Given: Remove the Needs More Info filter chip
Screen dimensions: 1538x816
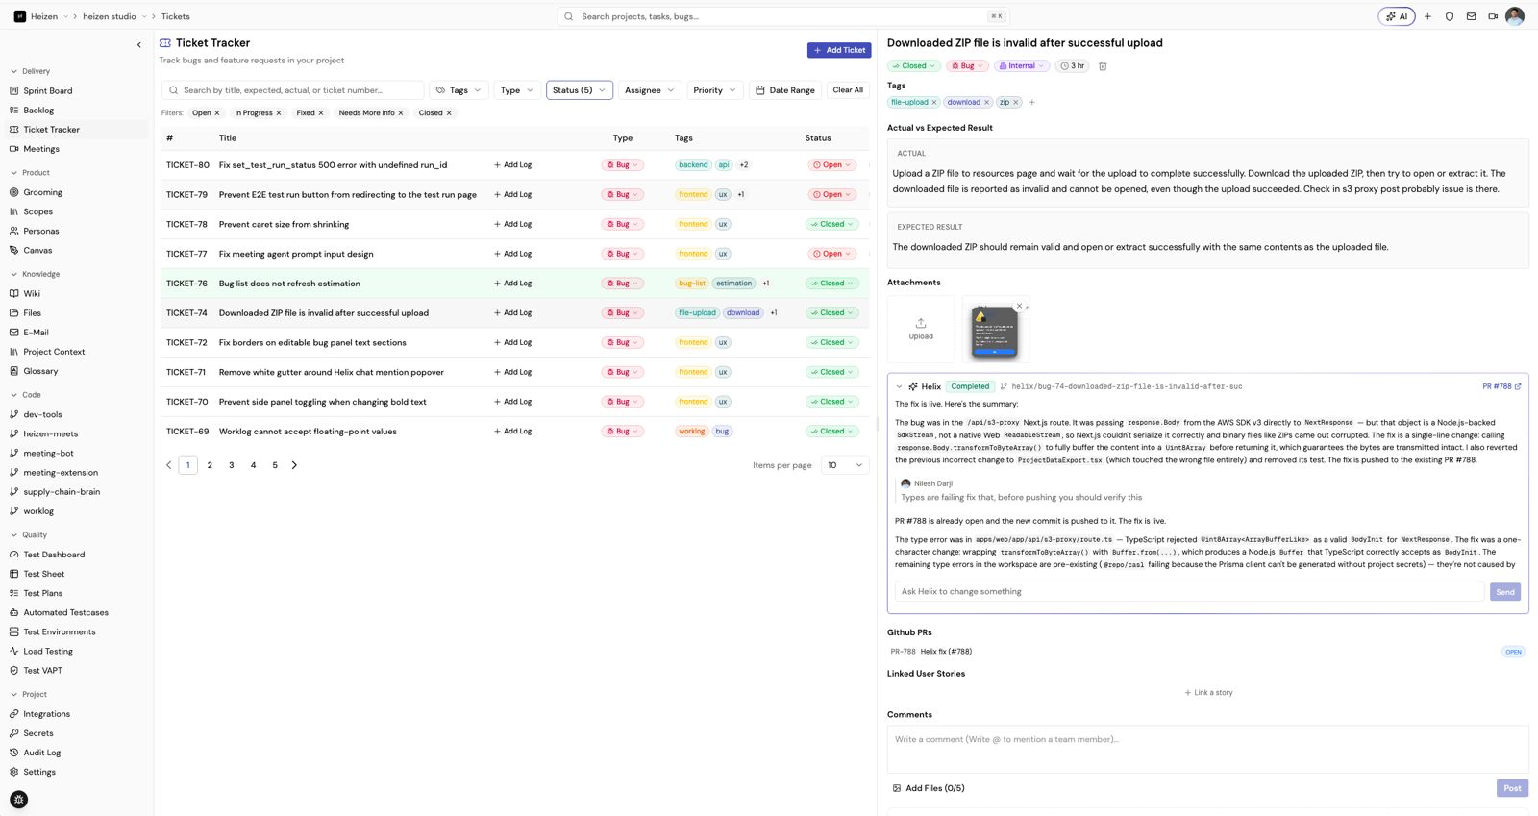Looking at the screenshot, I should coord(401,113).
